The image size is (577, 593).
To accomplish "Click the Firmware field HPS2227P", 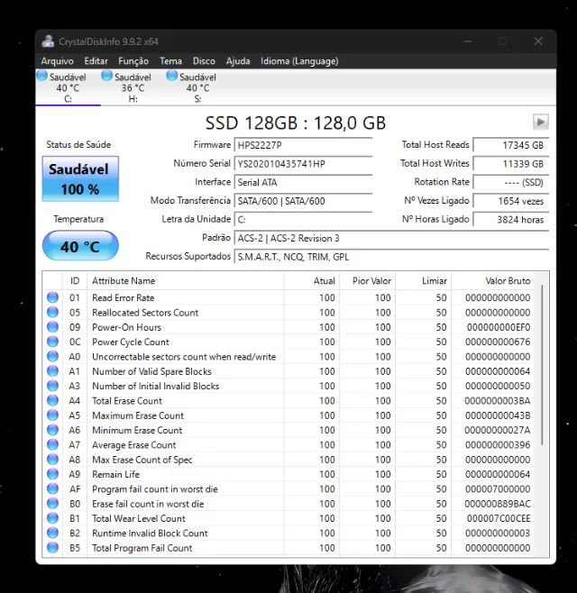I will [x=303, y=145].
